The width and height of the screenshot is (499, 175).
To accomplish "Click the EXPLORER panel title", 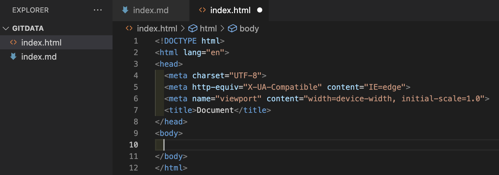I will click(31, 10).
